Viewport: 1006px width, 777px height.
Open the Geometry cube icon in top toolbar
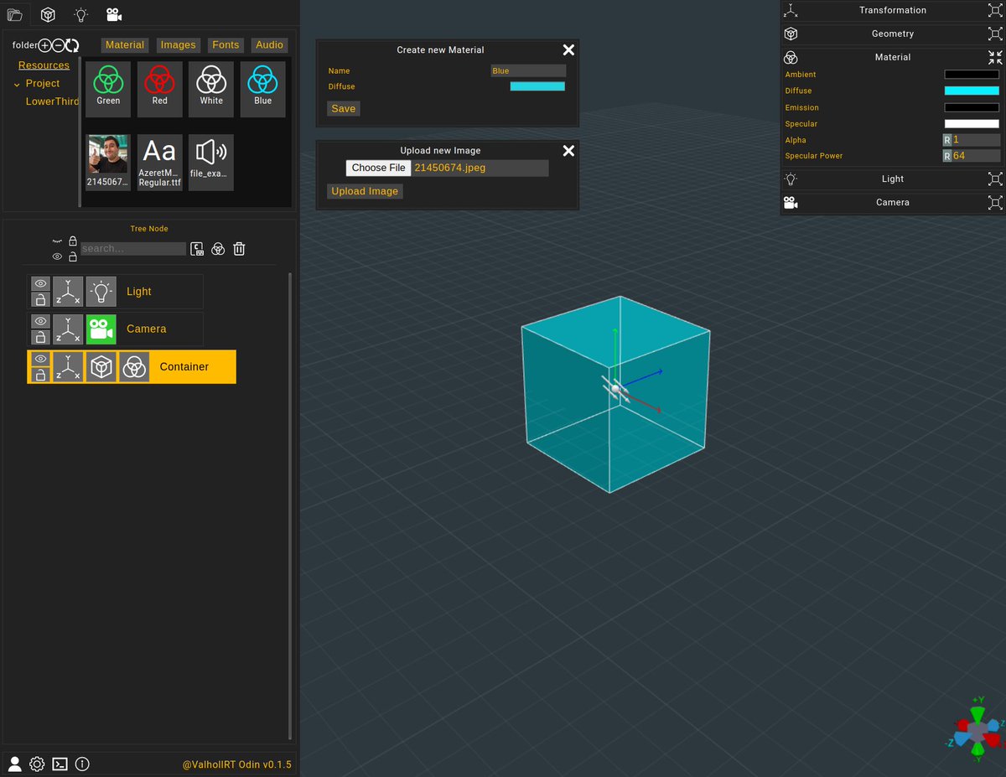48,14
